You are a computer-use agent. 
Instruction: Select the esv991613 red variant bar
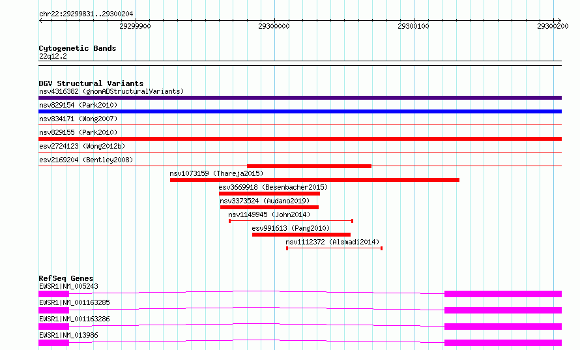(x=301, y=235)
